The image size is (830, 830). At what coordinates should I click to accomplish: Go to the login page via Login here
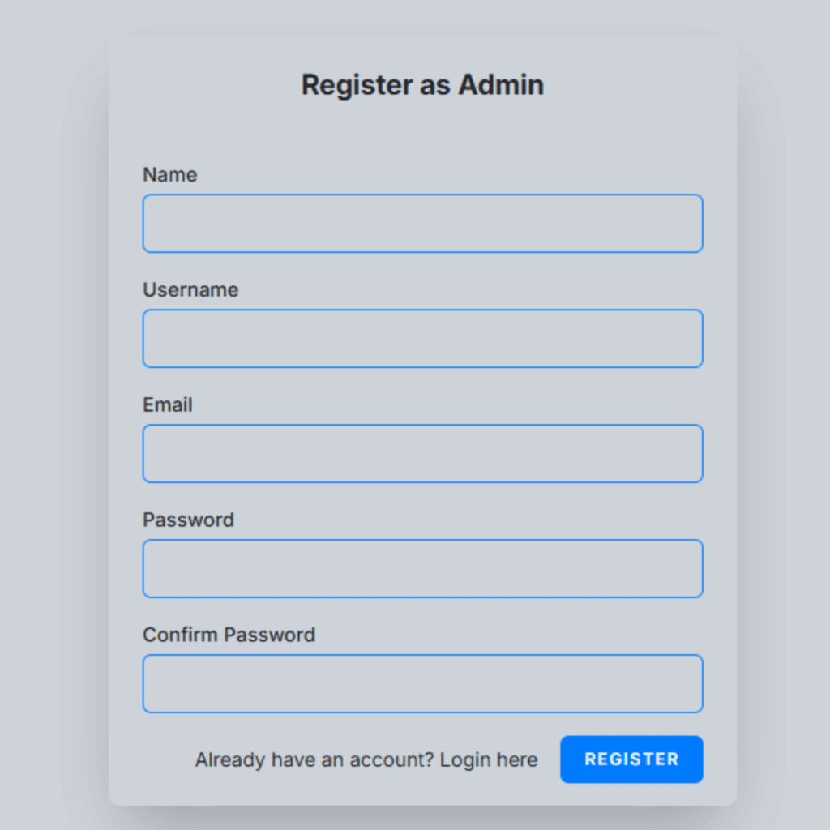(x=489, y=760)
